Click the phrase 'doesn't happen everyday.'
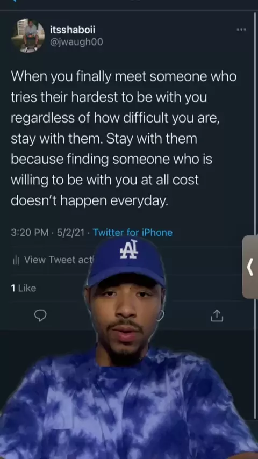Viewport: 258px width, 459px height. point(90,201)
